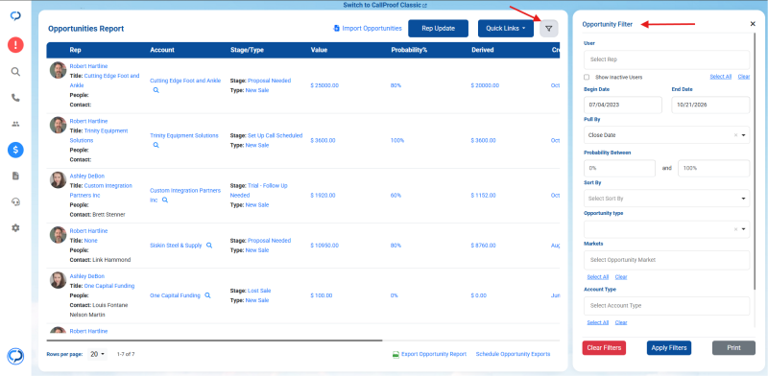
Task: Click the Derived column header
Action: tap(483, 50)
